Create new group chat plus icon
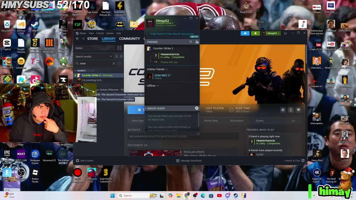Viewport: 356px width, 200px height. coord(197,108)
